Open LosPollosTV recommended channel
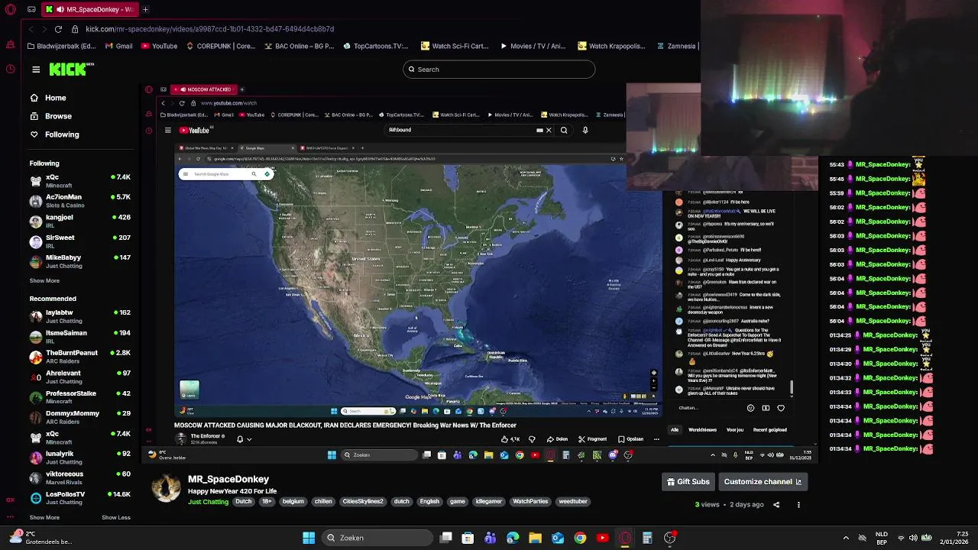 point(80,498)
